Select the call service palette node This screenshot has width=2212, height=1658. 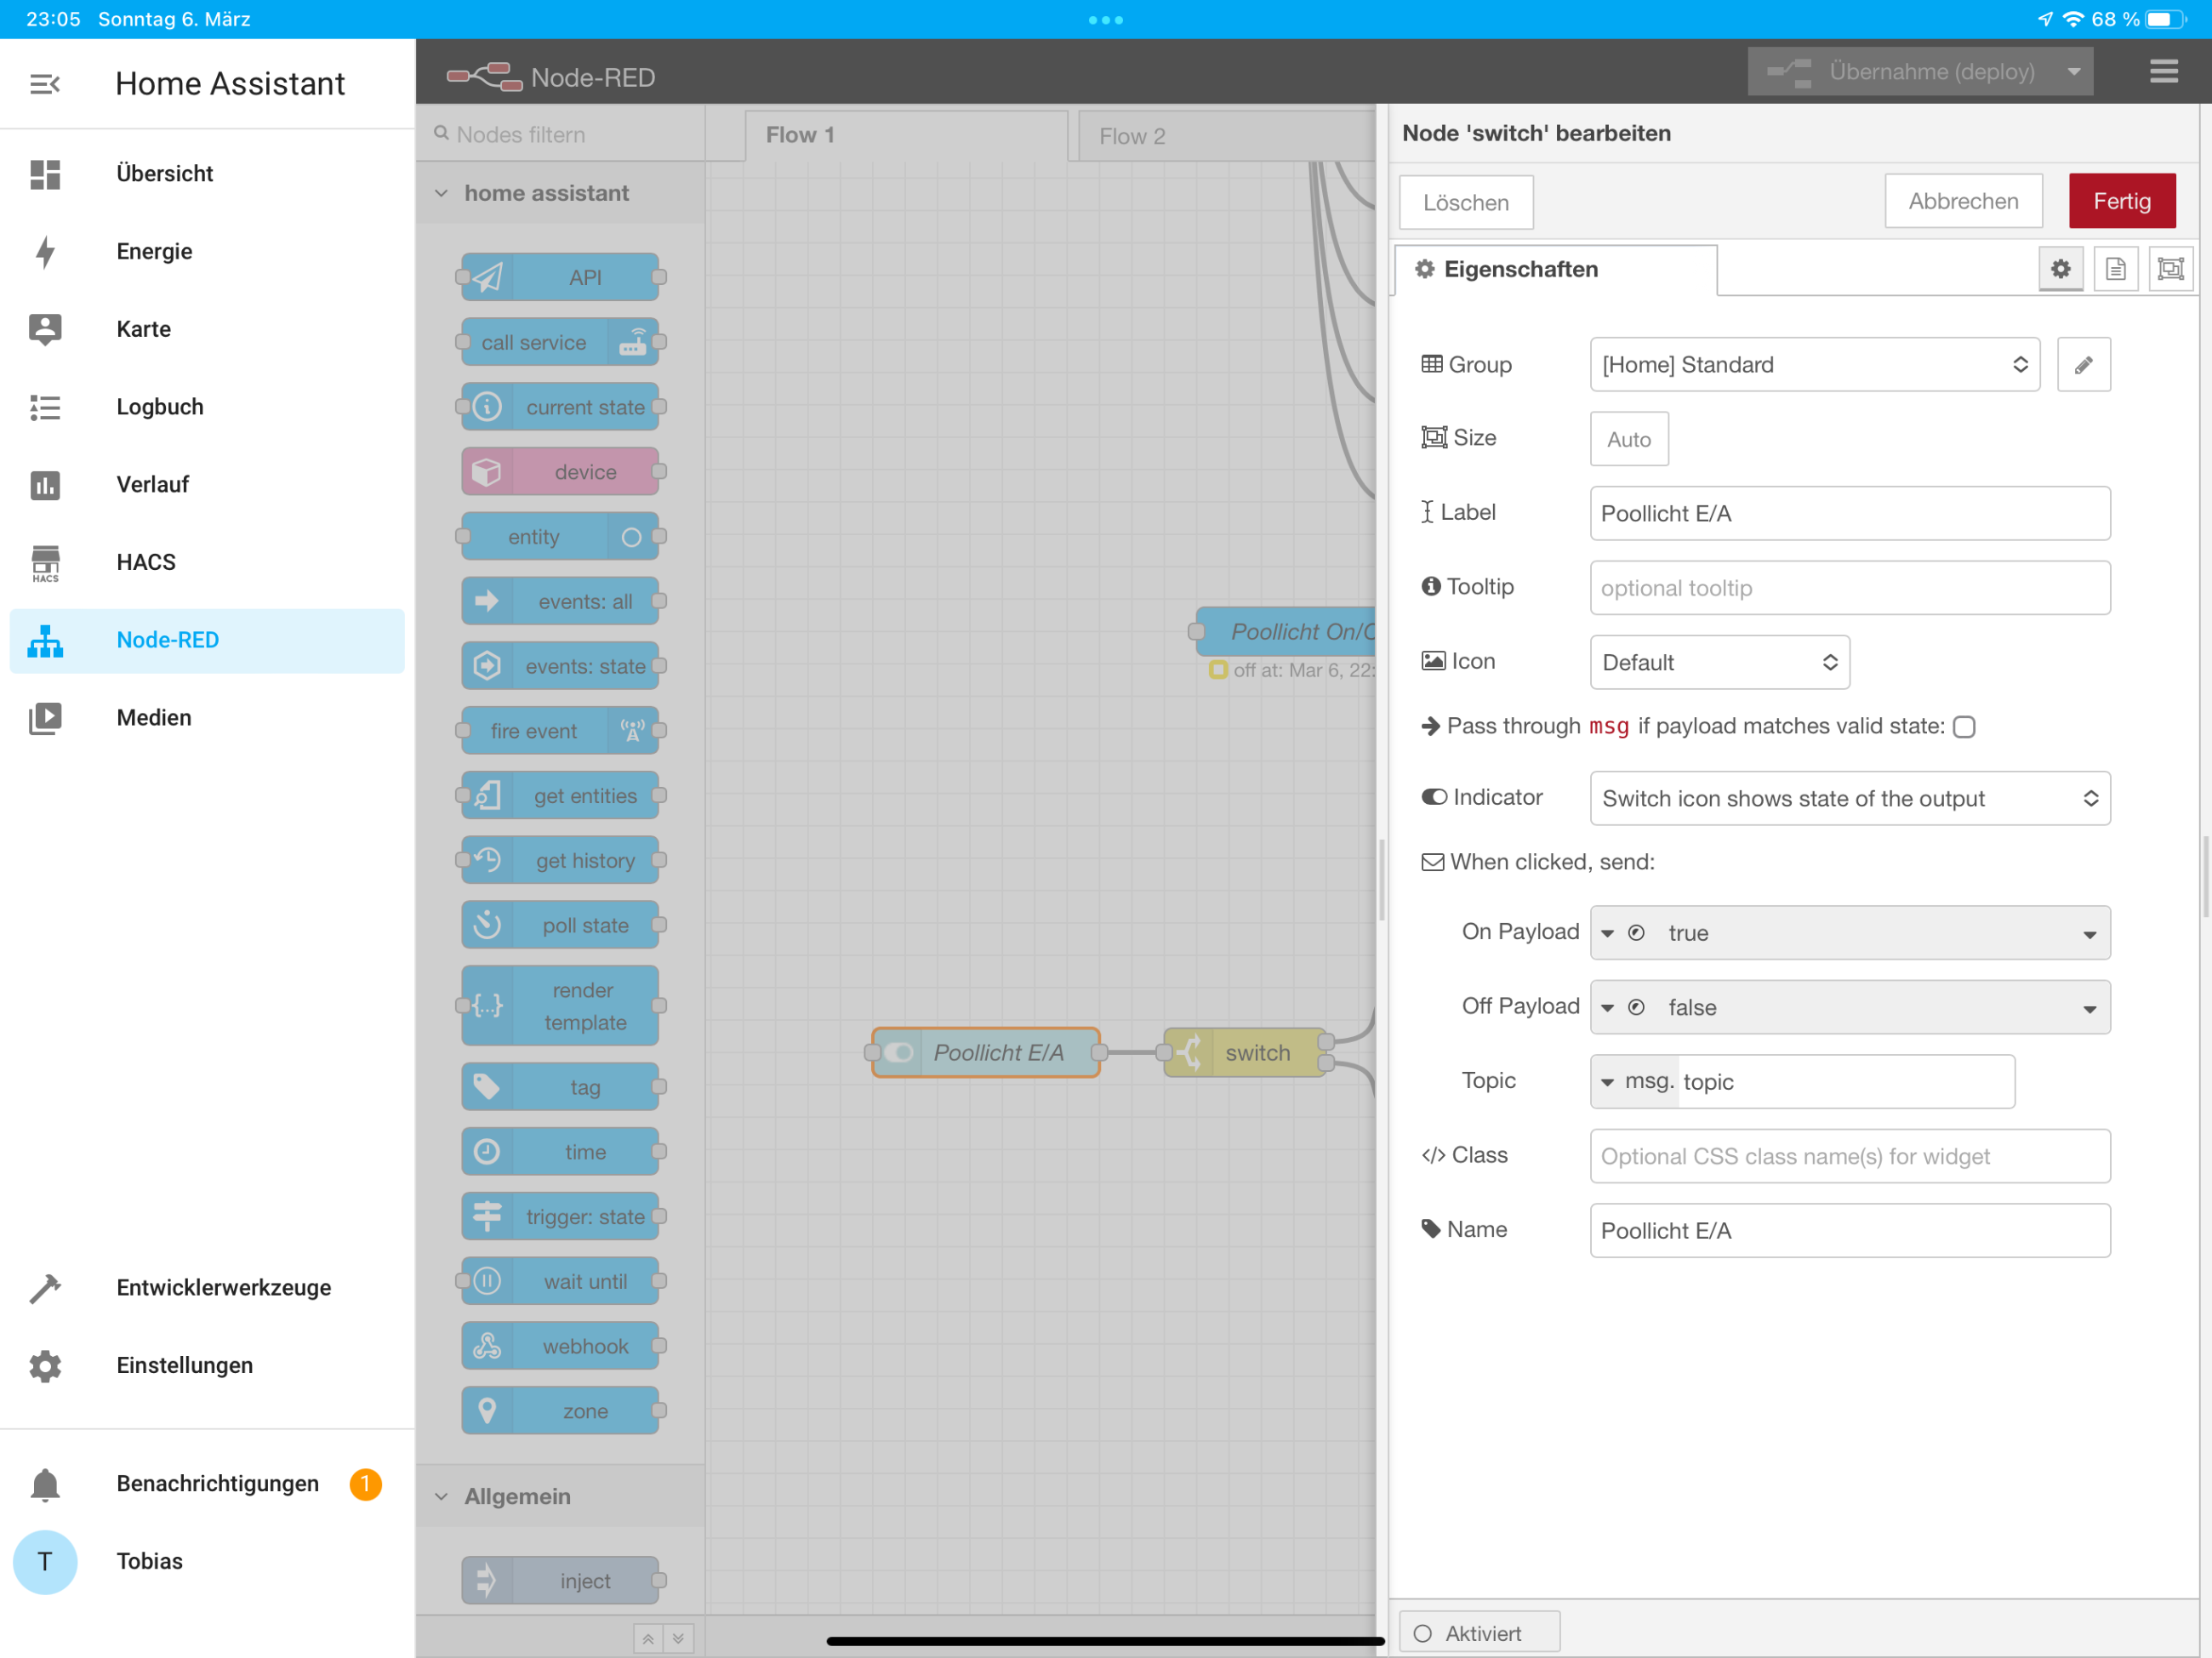pos(560,342)
